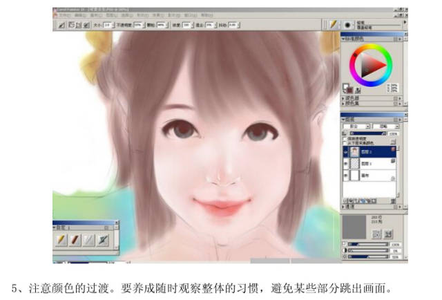442x300 pixels.
Task: Click the clone color stamp icon in Colors panel
Action: [358, 91]
